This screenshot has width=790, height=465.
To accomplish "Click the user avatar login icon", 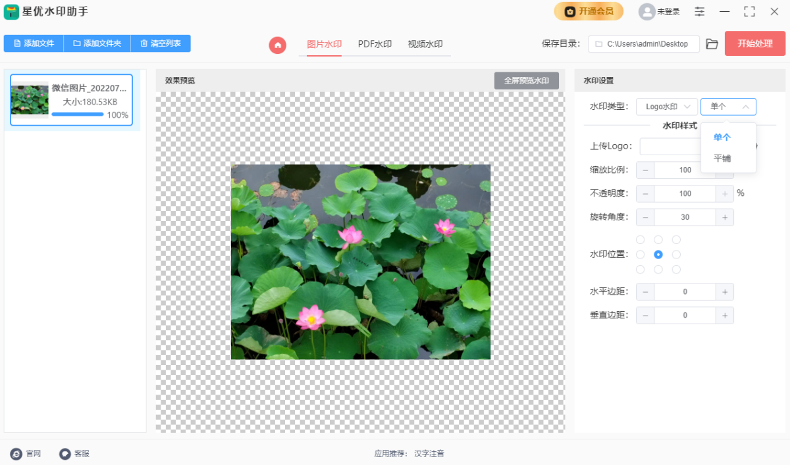I will pyautogui.click(x=647, y=11).
